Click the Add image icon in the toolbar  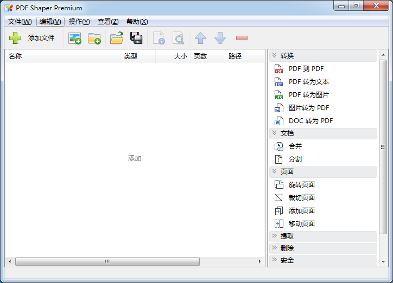[75, 38]
